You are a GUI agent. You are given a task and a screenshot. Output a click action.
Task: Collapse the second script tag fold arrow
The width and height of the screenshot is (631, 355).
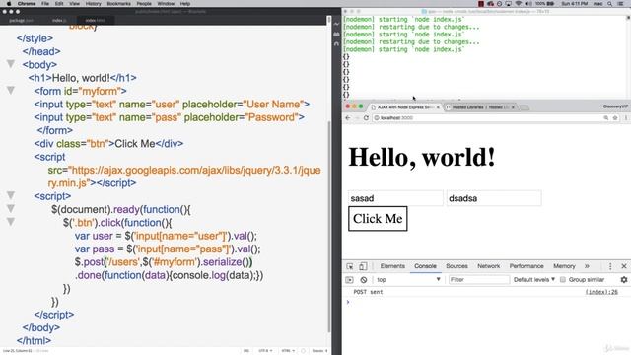point(11,195)
